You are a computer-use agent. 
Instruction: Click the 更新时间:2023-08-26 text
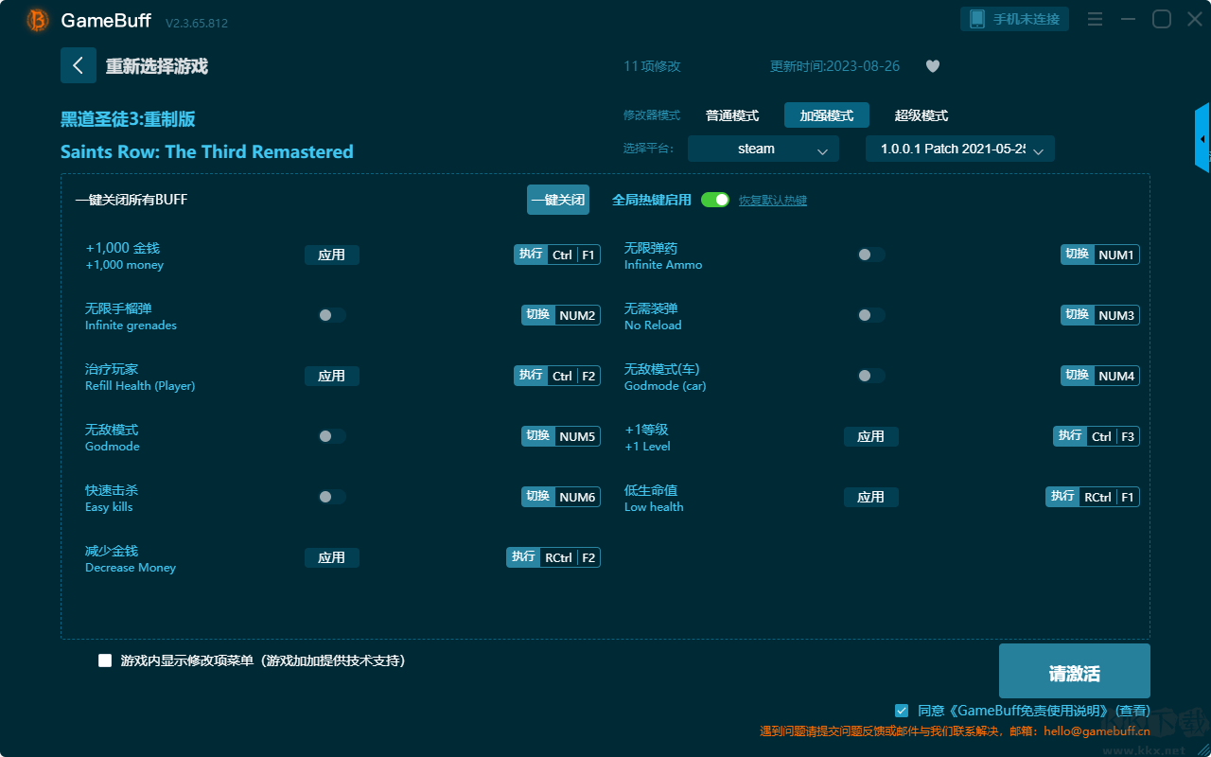835,66
